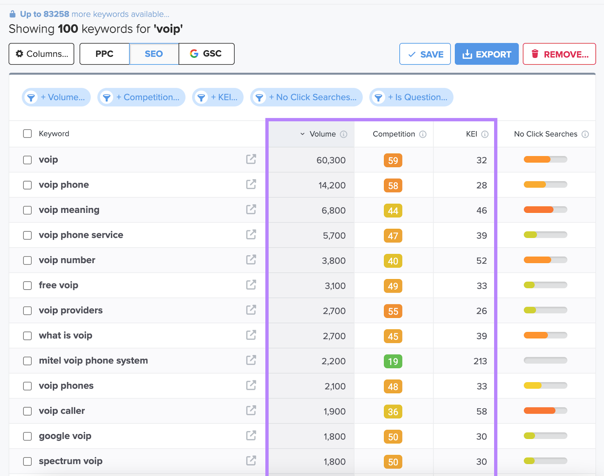The height and width of the screenshot is (476, 604).
Task: Check the checkbox beside 'free voip'
Action: [x=27, y=285]
